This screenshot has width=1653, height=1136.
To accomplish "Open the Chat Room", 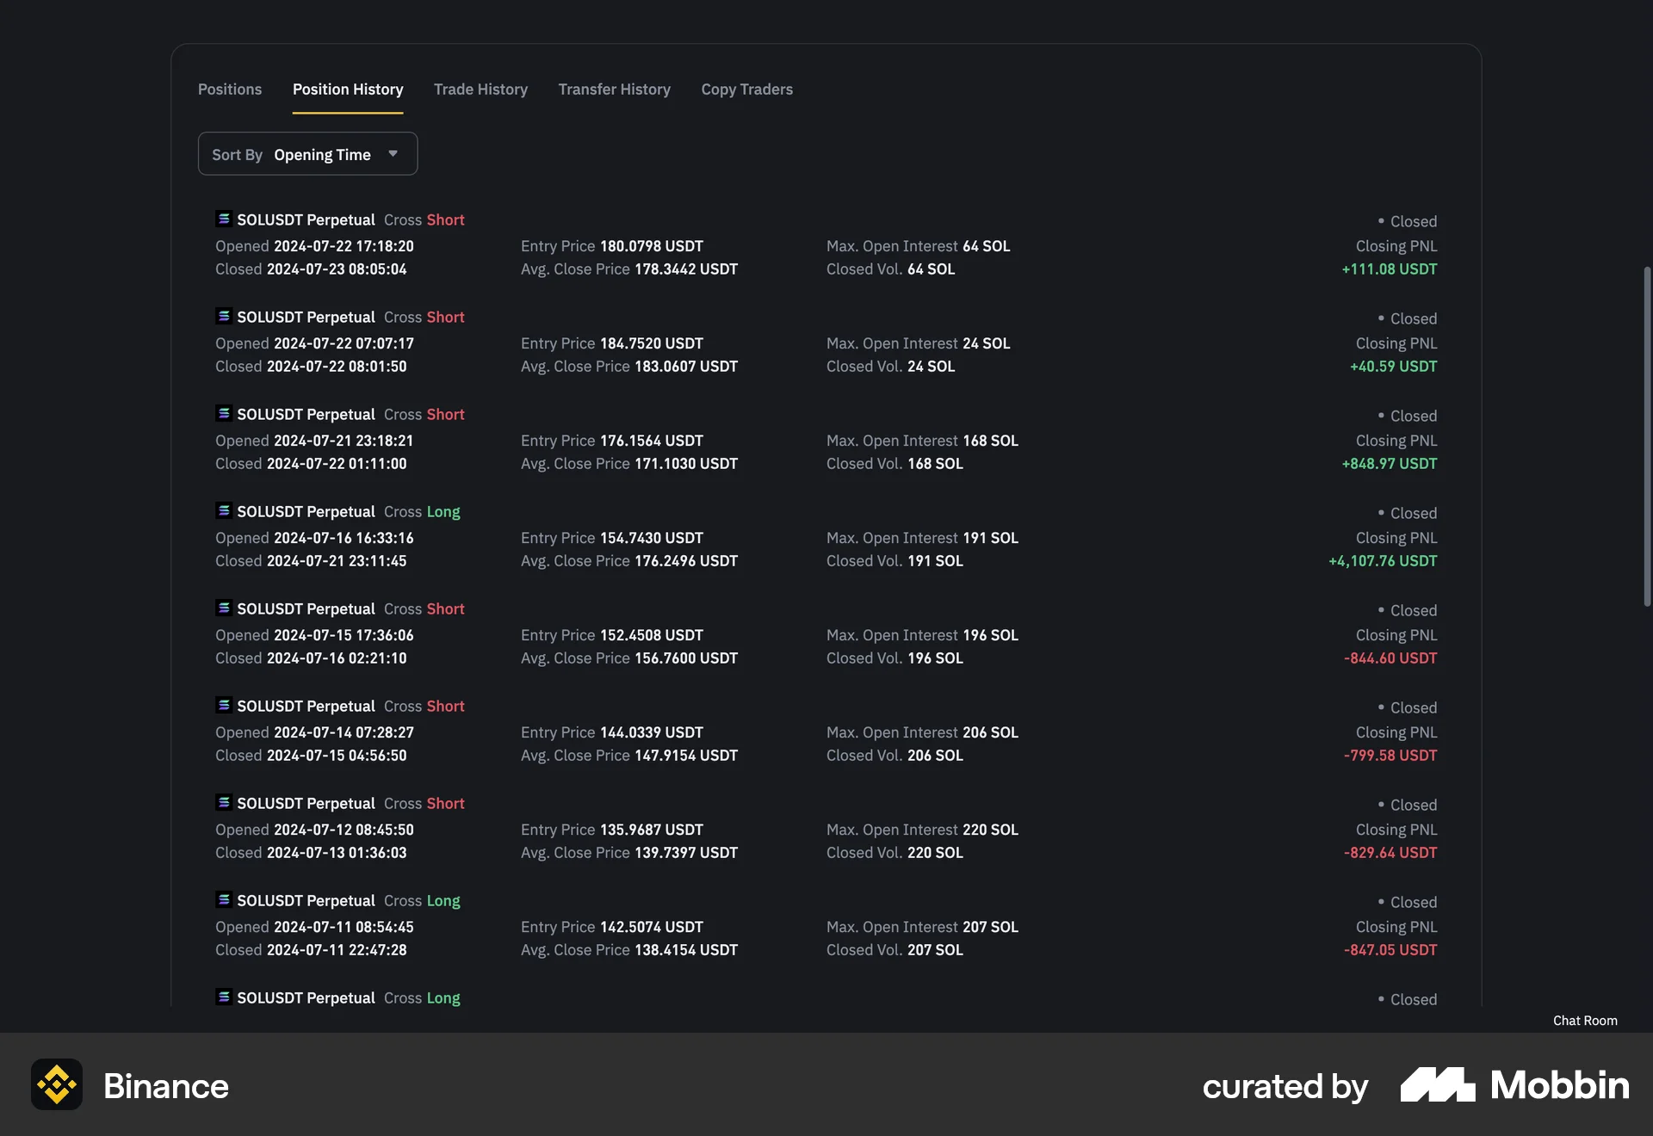I will click(1585, 1021).
